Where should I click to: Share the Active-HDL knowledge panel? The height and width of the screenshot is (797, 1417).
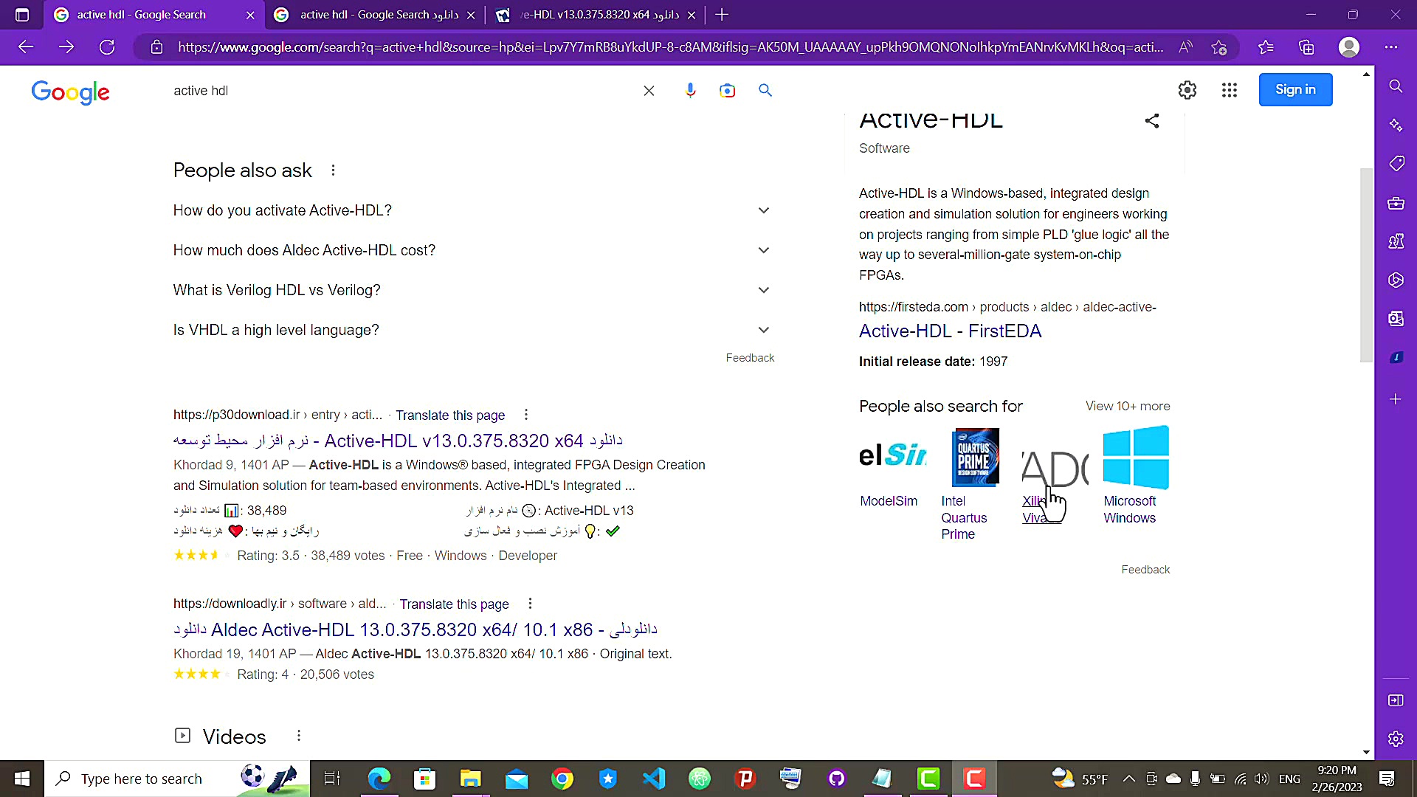(x=1151, y=120)
